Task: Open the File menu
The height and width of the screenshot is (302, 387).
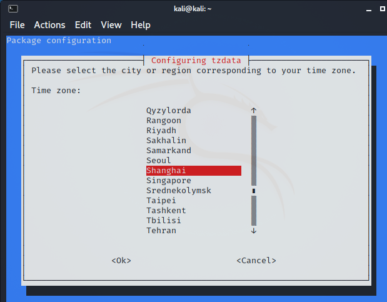Action: coord(17,25)
